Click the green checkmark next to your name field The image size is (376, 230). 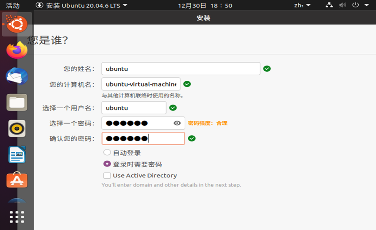point(267,69)
